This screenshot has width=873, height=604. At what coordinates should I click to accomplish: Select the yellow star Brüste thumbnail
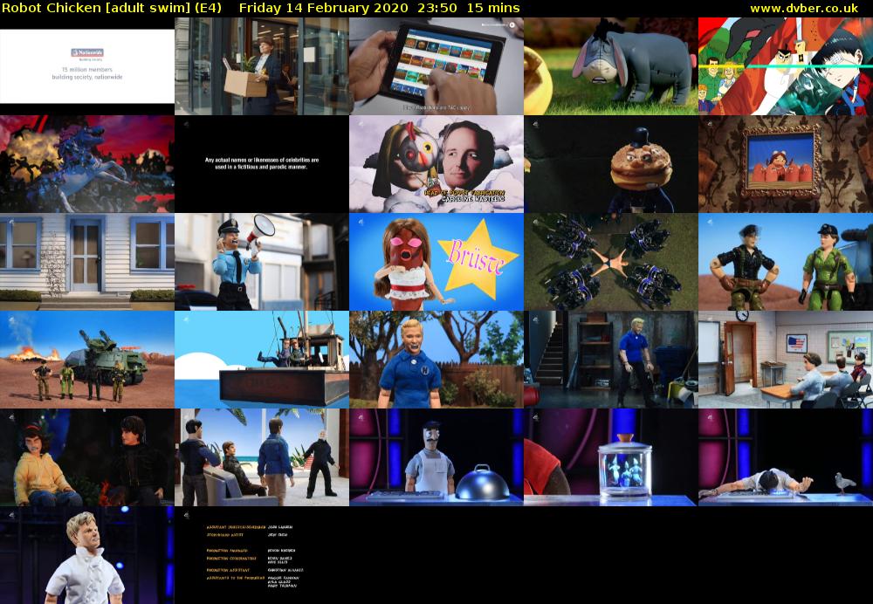tap(436, 262)
